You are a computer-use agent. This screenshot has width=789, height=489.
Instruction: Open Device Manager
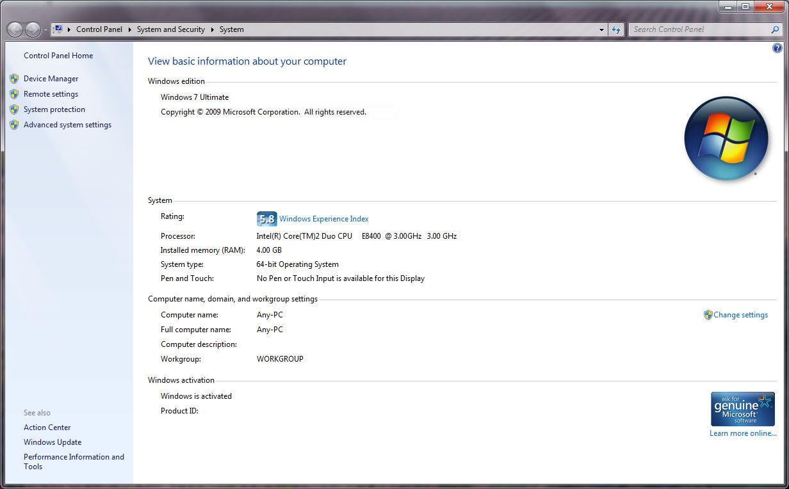(51, 79)
